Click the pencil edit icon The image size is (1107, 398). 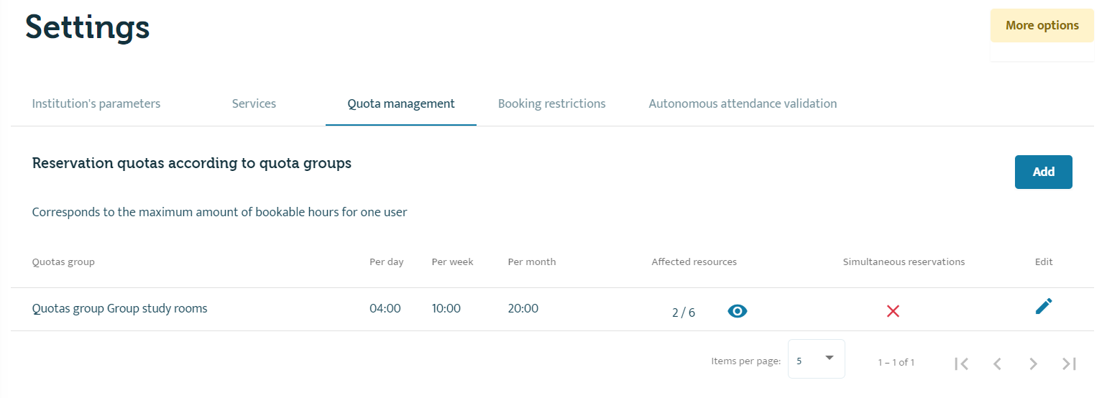point(1044,306)
